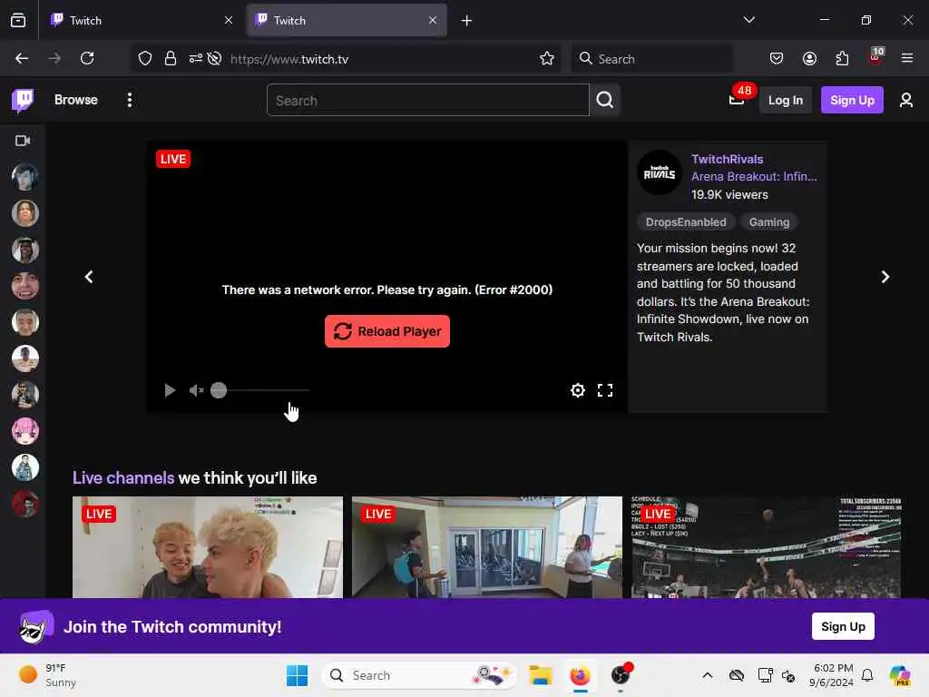Open the live stream showing gym doorway

[487, 547]
